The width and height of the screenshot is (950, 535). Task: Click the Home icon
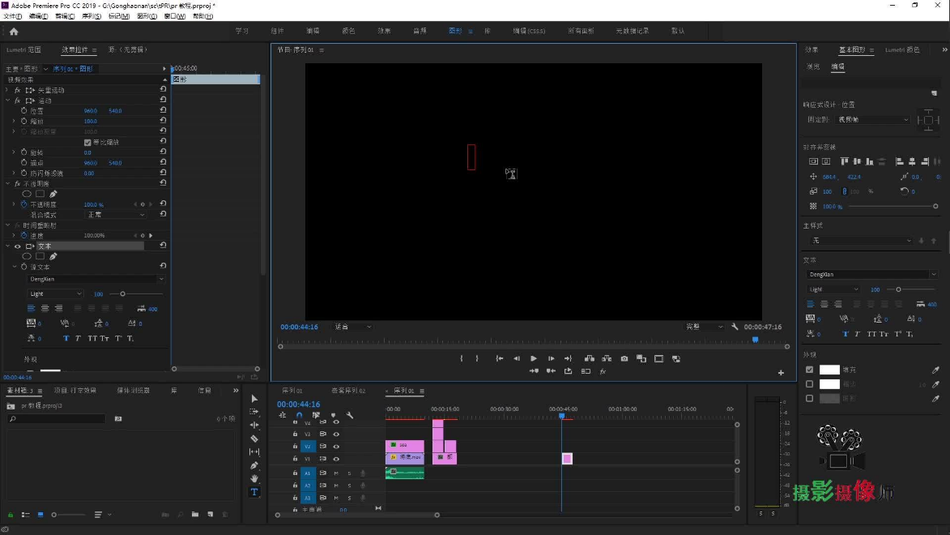pos(14,32)
